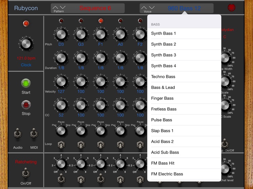253x189 pixels.
Task: Click the pitch knob above F1
Action: pos(101,34)
